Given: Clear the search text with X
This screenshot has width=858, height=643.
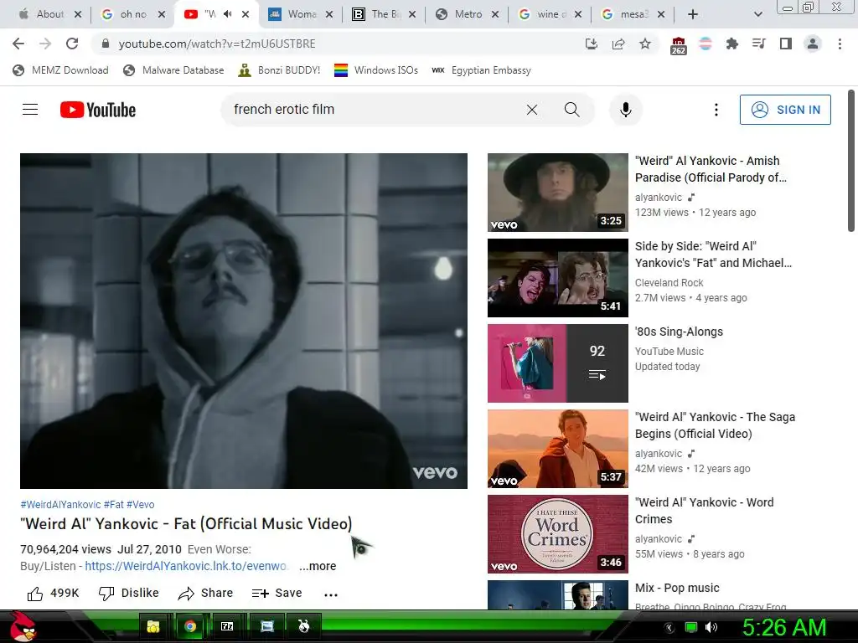Looking at the screenshot, I should click(532, 110).
